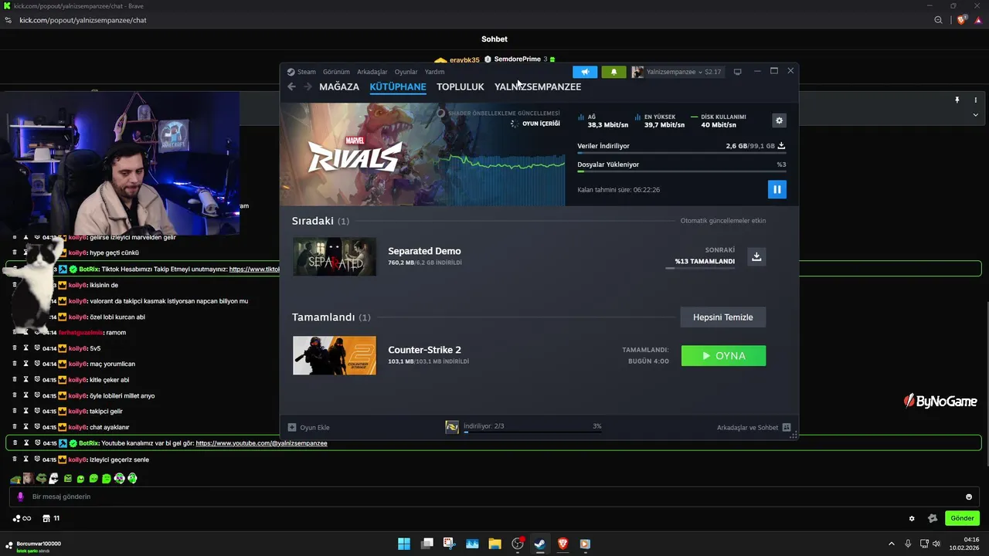Viewport: 989px width, 556px height.
Task: Click the Kick message input field
Action: point(494,497)
